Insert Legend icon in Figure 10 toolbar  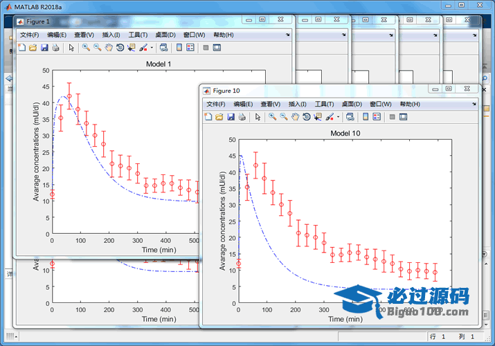point(377,117)
